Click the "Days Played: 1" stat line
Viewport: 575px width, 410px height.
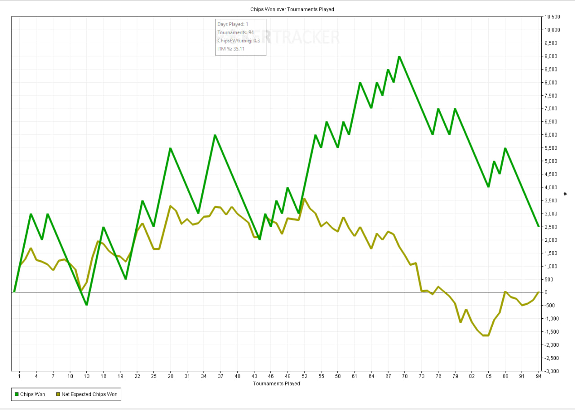coord(233,24)
